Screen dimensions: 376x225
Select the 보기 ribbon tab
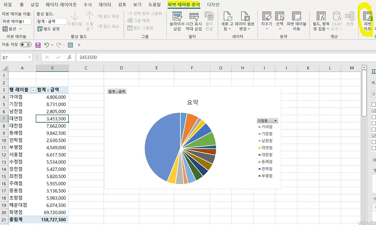[137, 5]
